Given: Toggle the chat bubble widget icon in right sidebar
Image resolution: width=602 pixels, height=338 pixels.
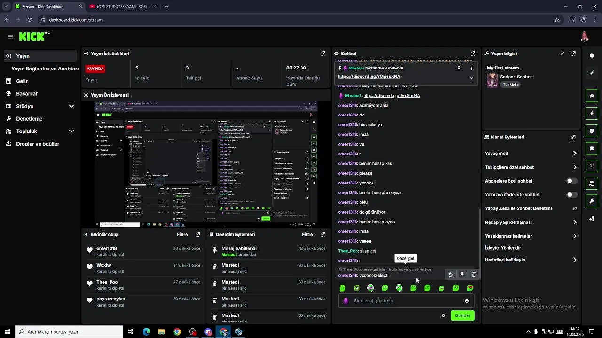Looking at the screenshot, I should 592,148.
